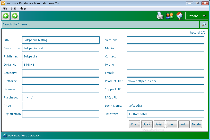Open the Help menu
This screenshot has width=210, height=140.
[23, 8]
